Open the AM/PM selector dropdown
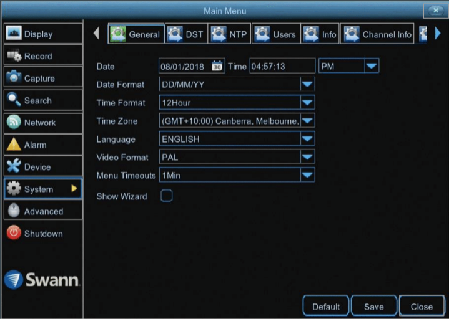Viewport: 449px width, 319px height. (372, 66)
